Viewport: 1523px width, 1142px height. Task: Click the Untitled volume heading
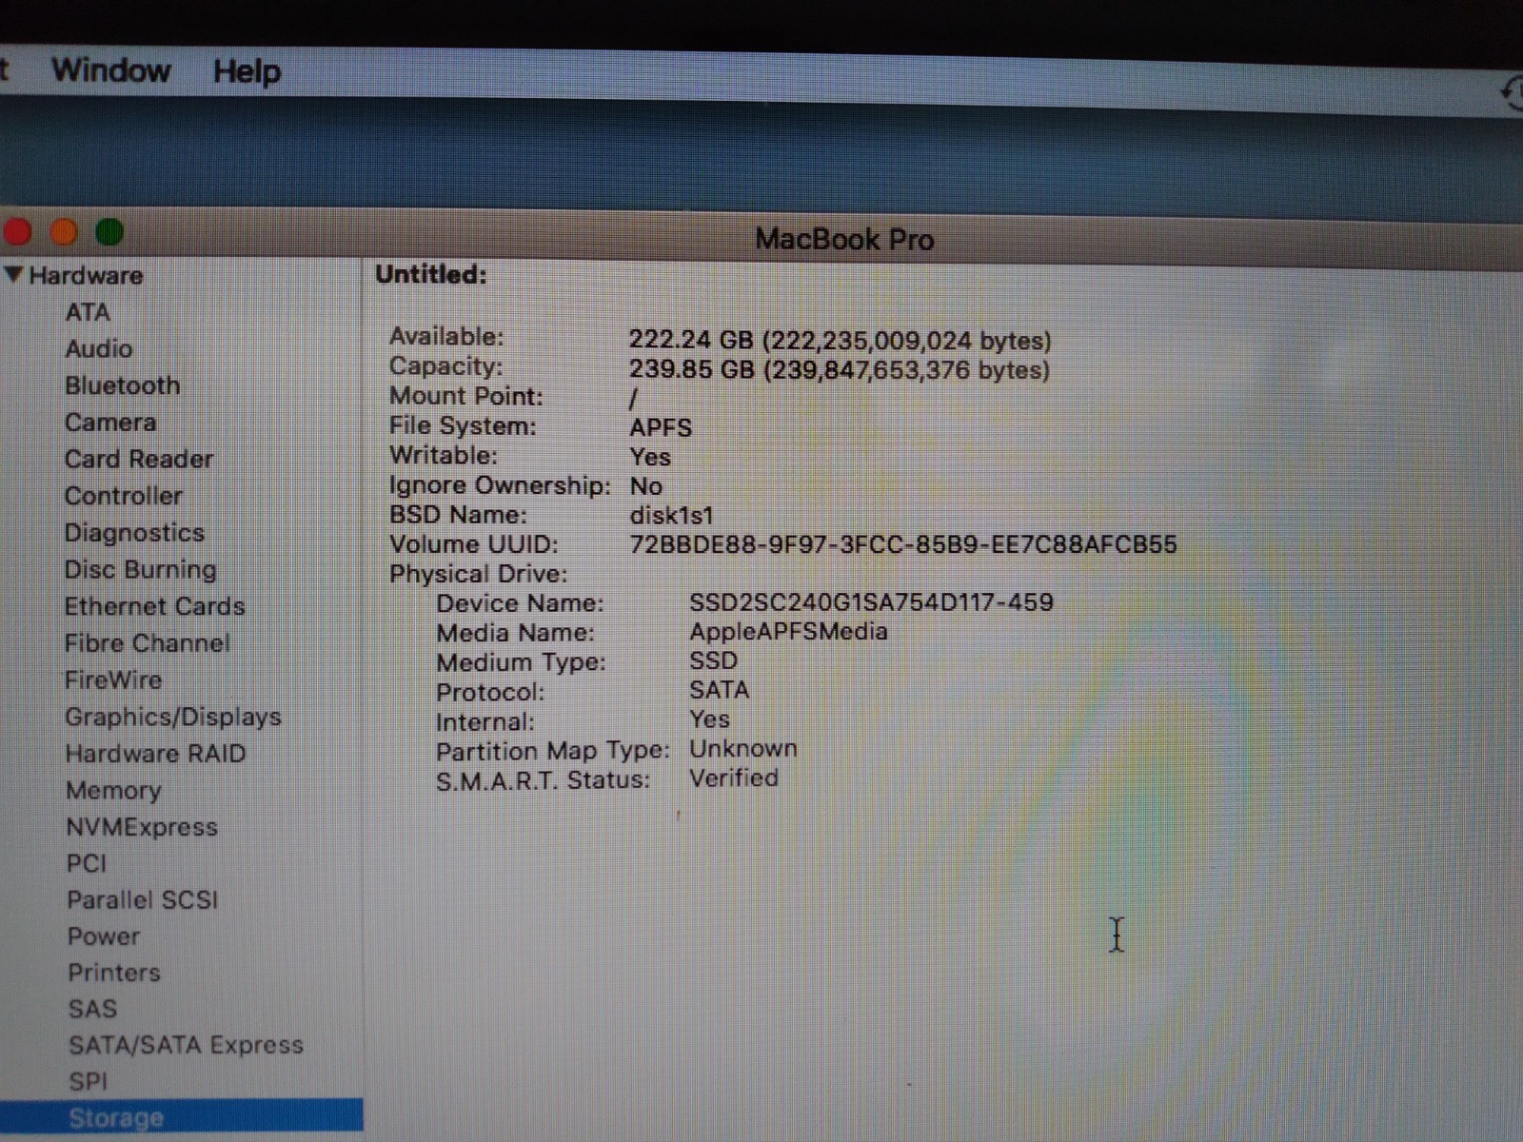pyautogui.click(x=431, y=274)
